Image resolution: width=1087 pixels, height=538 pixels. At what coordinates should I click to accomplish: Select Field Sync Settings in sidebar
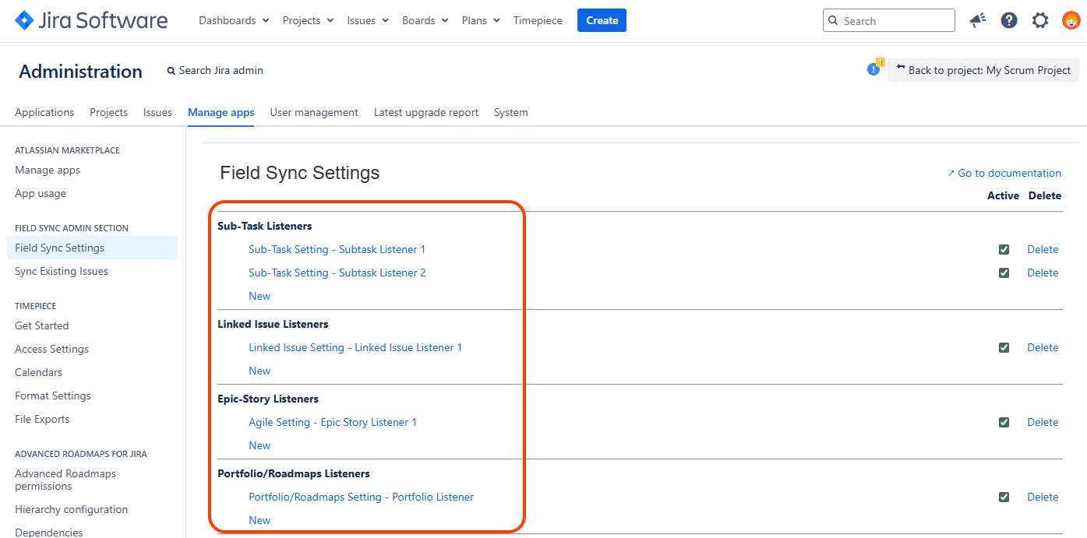click(x=92, y=248)
